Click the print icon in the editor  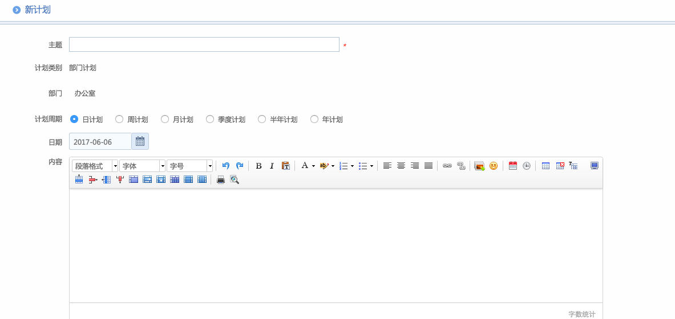[221, 179]
